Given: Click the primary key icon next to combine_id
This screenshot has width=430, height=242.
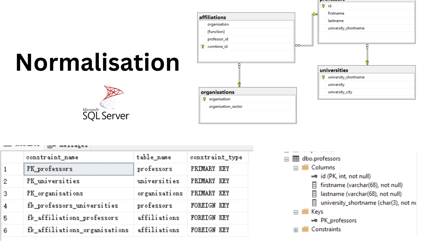Looking at the screenshot, I should tap(203, 47).
